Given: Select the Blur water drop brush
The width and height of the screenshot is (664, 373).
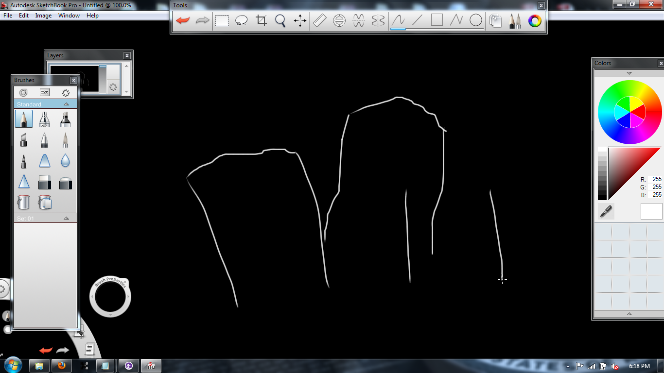Looking at the screenshot, I should pos(65,161).
